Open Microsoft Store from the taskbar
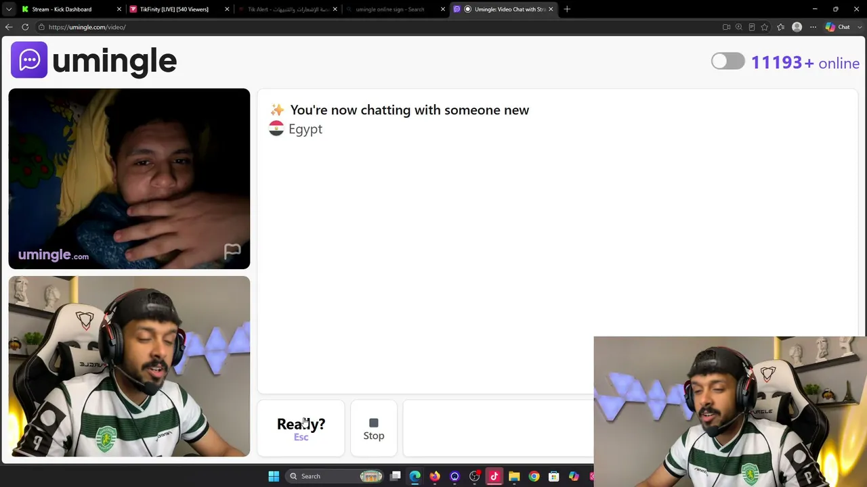The height and width of the screenshot is (487, 867). [553, 476]
